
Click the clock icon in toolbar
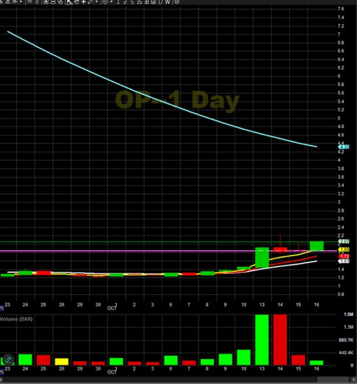[x=105, y=2]
